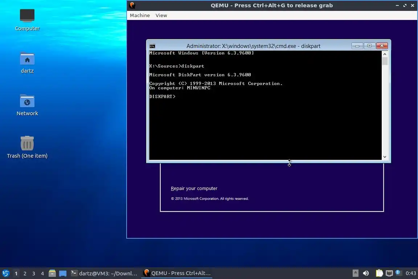Viewport: 418px width, 279px height.
Task: Close the QEMU window
Action: [413, 5]
